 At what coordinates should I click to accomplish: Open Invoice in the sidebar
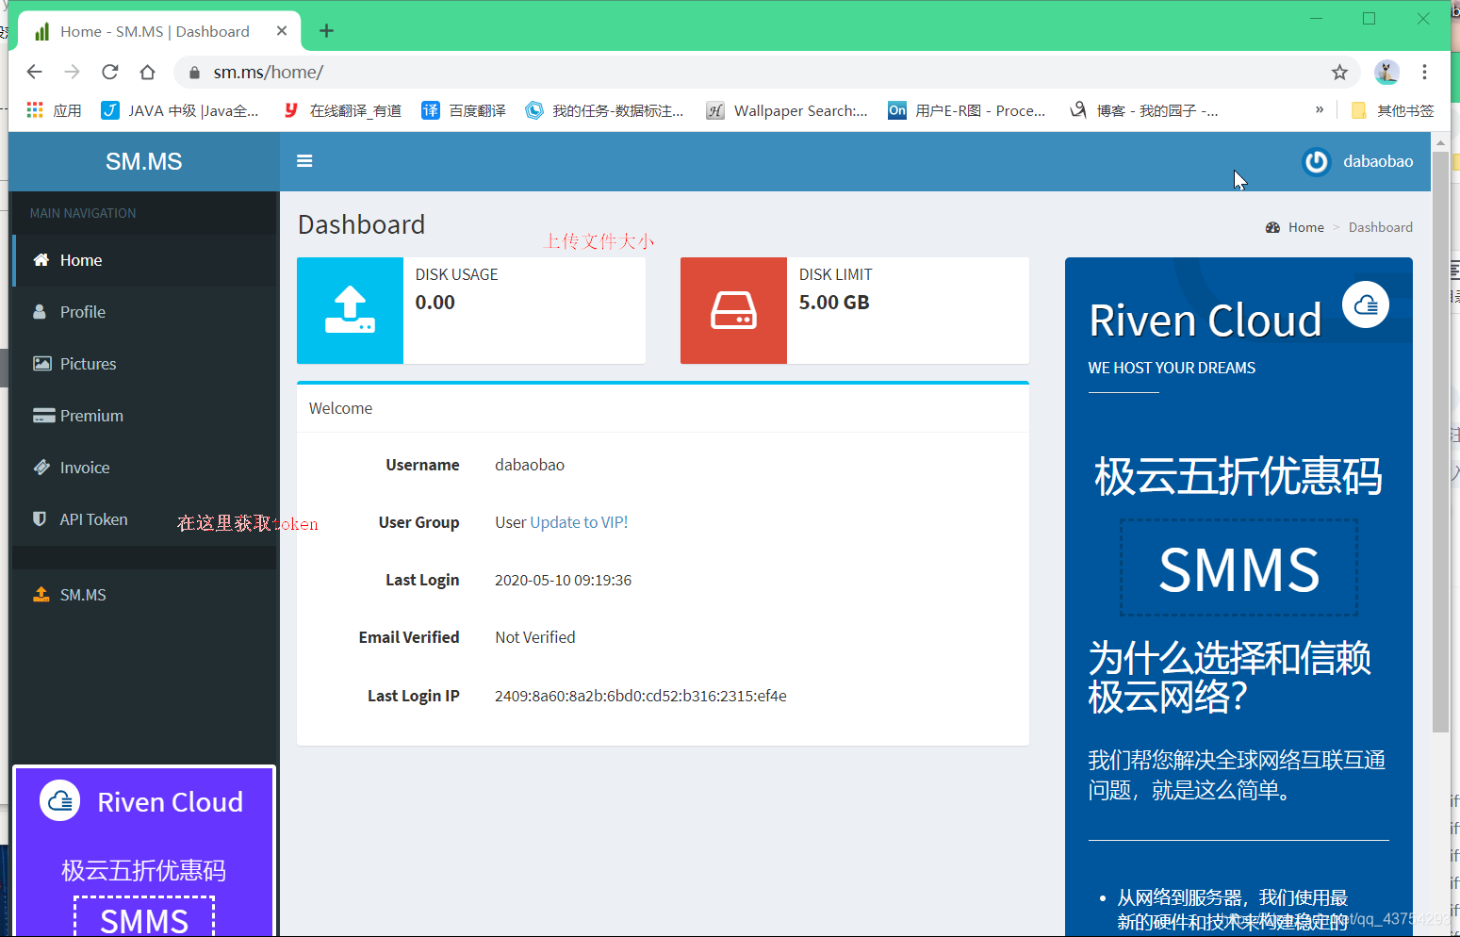145,468
